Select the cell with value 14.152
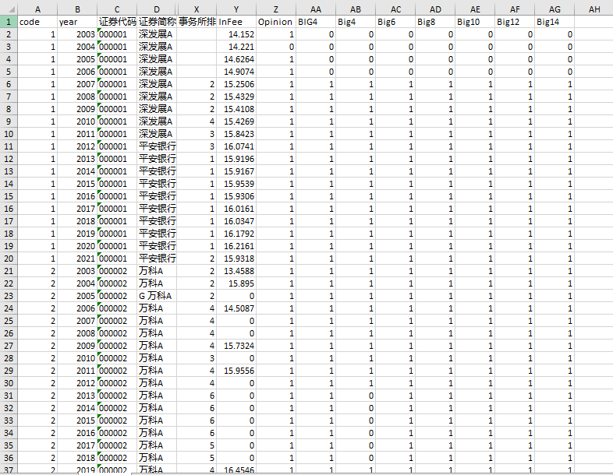 pyautogui.click(x=236, y=34)
